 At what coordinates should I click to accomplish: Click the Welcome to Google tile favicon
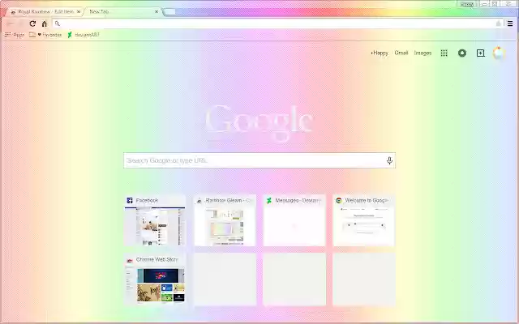click(x=339, y=200)
